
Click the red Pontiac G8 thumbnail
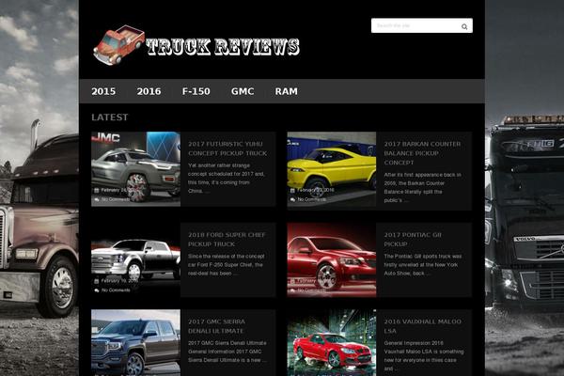pos(331,259)
